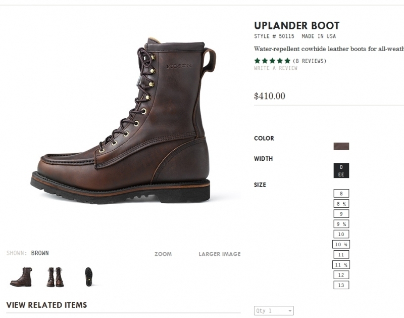Open the side-view boot thumbnail
The width and height of the screenshot is (404, 318).
(21, 277)
